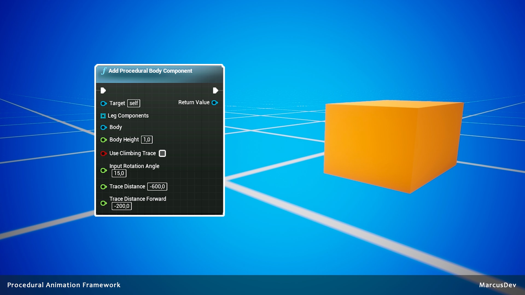This screenshot has width=525, height=295.
Task: Click the Input Rotation Angle pin
Action: (x=103, y=170)
